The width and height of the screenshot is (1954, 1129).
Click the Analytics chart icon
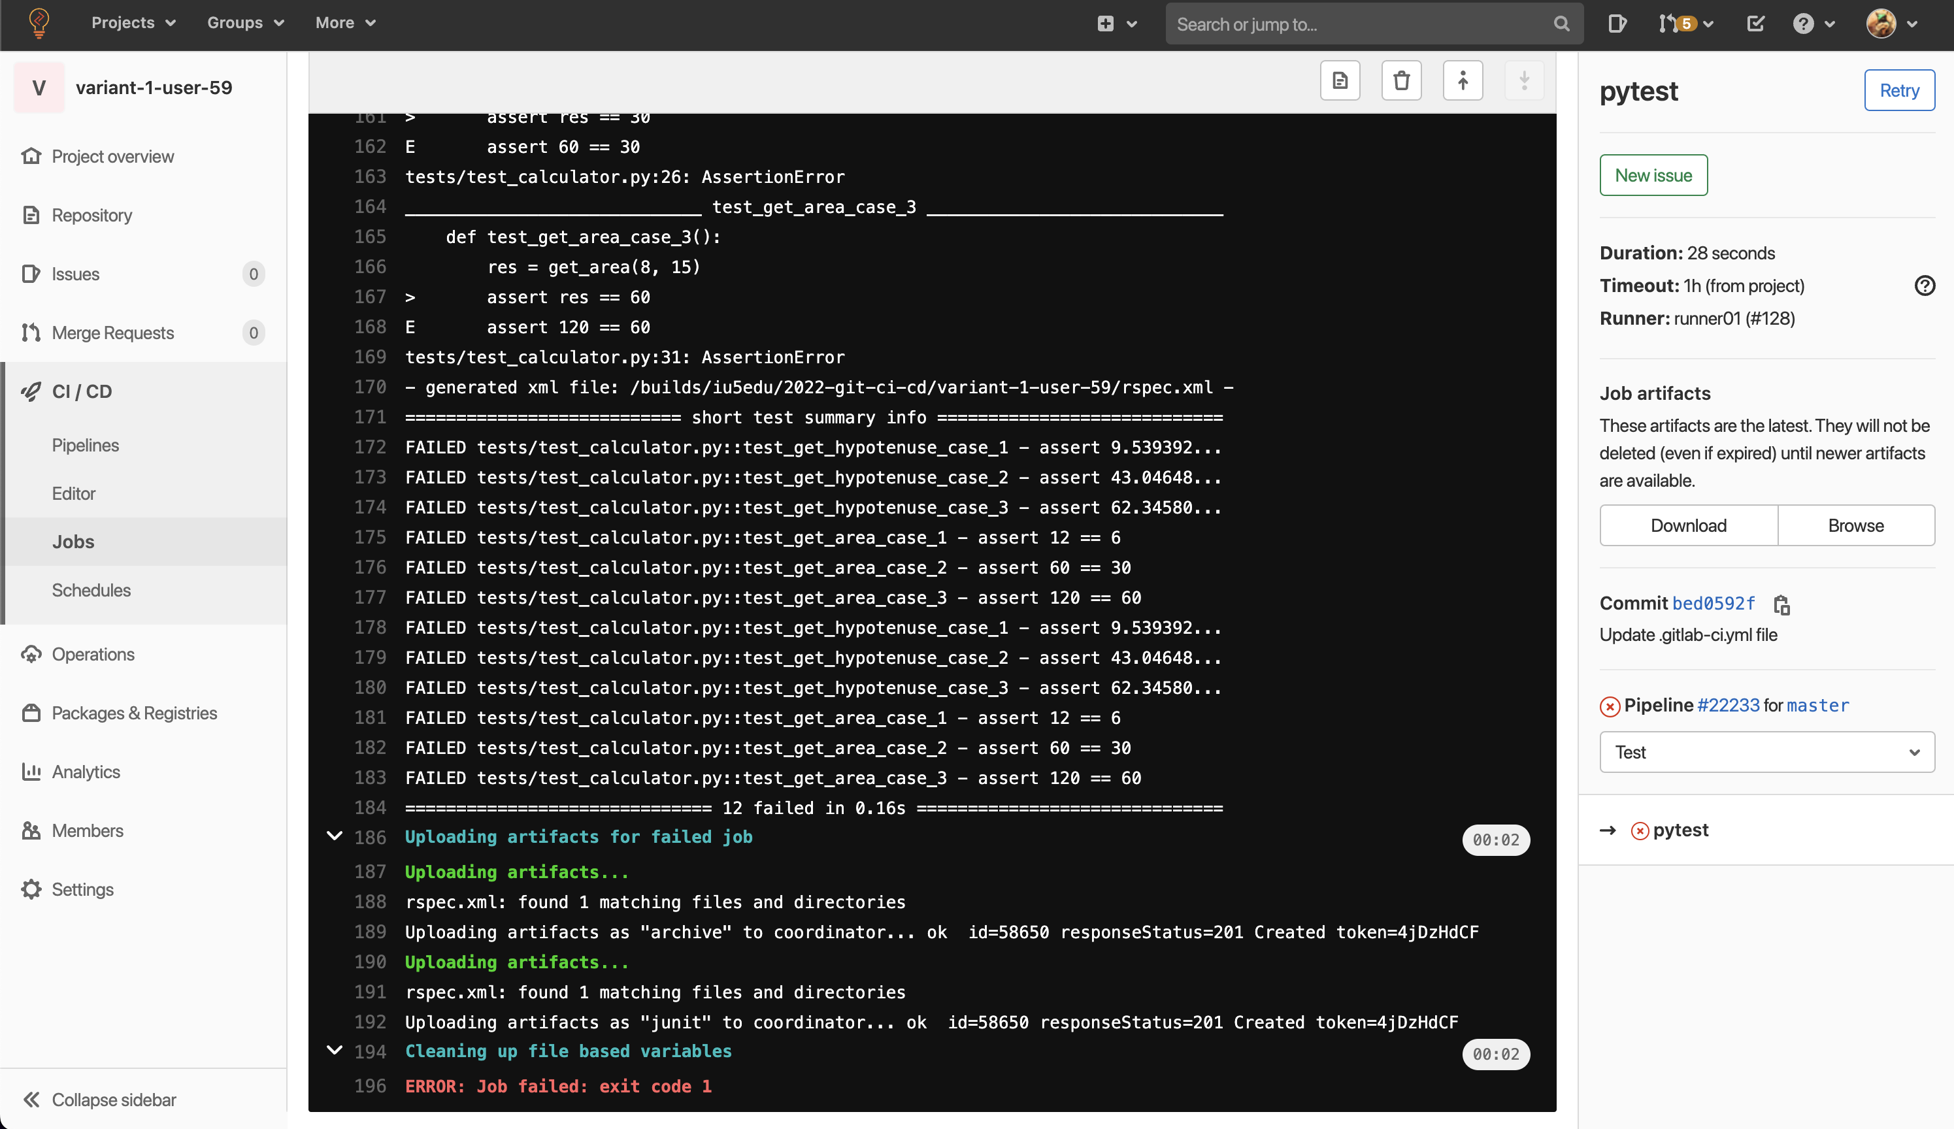(x=31, y=772)
